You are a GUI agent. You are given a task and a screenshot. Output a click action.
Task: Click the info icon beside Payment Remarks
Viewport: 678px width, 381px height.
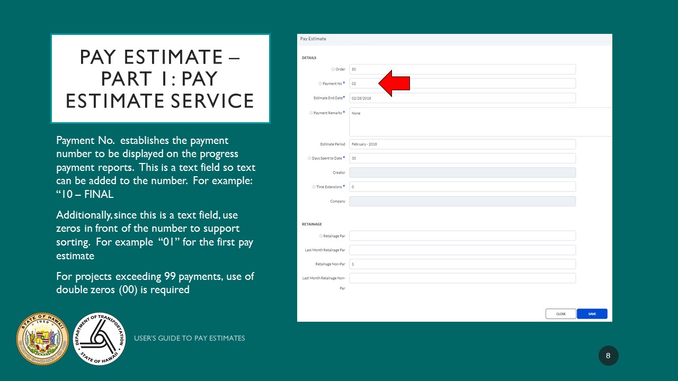click(311, 113)
